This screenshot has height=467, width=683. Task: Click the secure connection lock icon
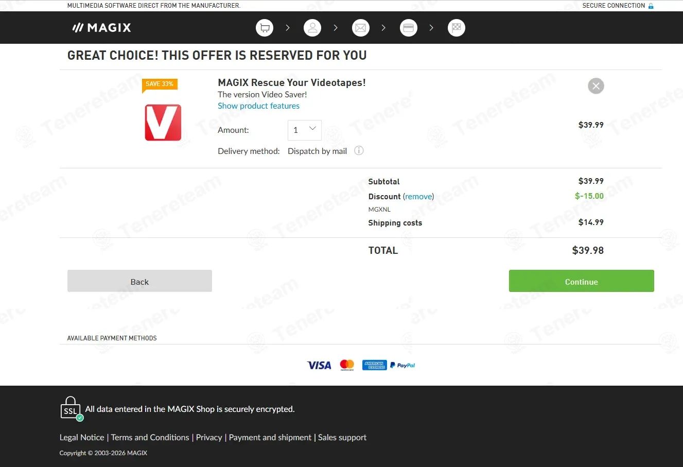651,6
